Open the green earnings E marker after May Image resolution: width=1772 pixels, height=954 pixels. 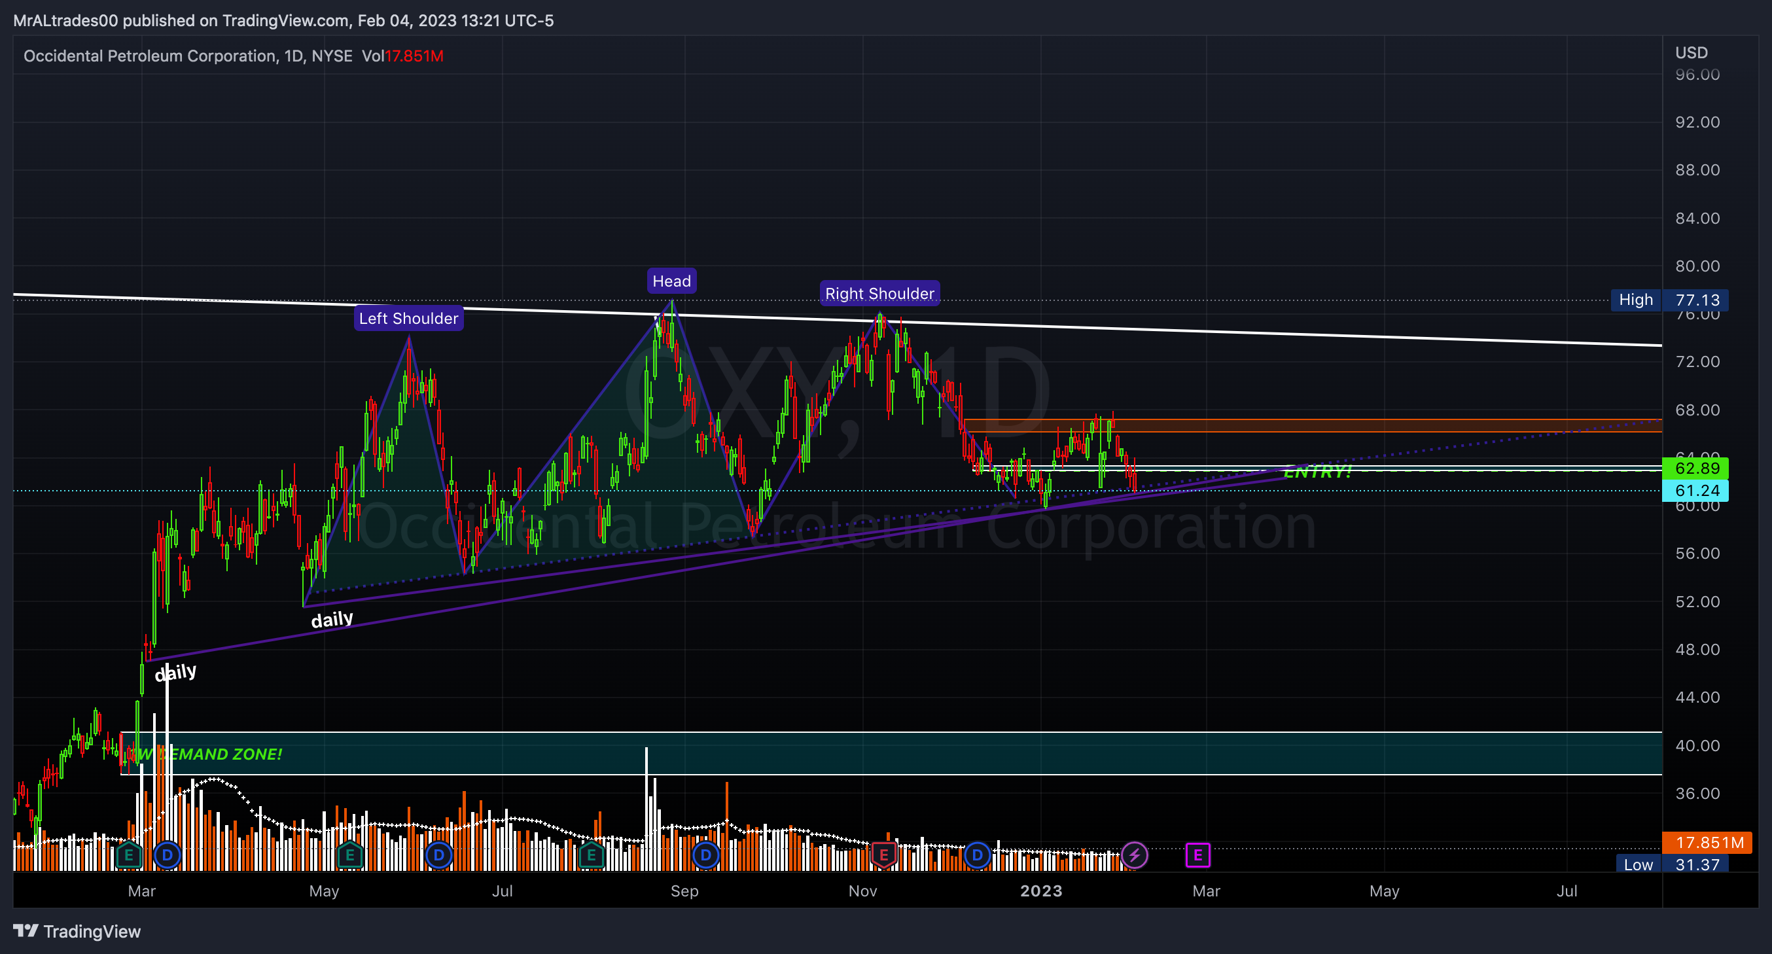pyautogui.click(x=350, y=856)
